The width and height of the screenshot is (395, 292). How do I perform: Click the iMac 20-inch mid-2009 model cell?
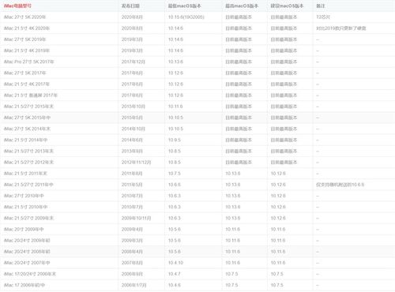(24, 230)
